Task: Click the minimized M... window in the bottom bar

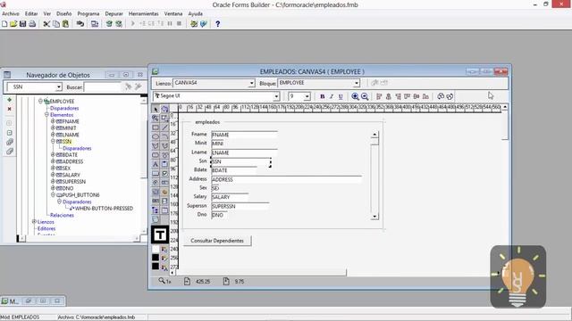Action: point(10,301)
